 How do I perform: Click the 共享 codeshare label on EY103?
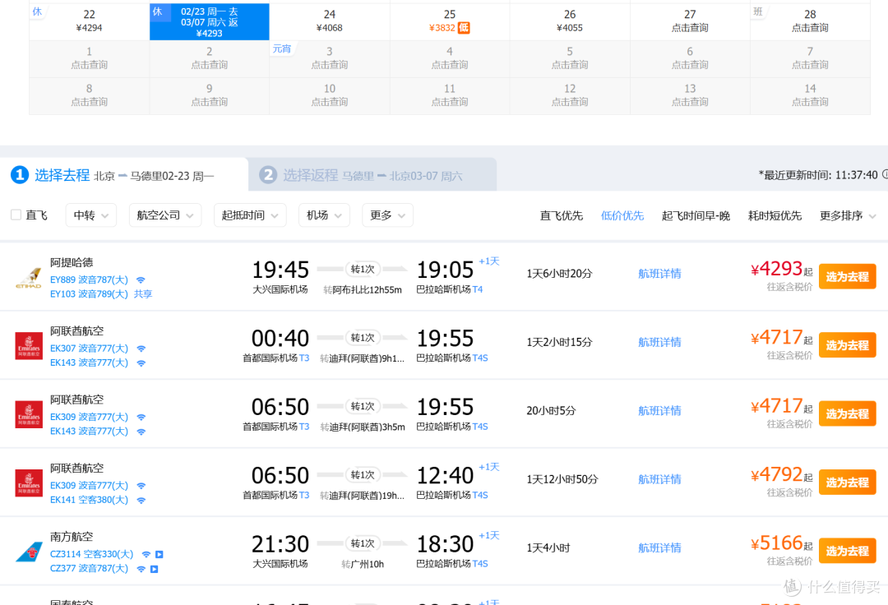pos(143,293)
